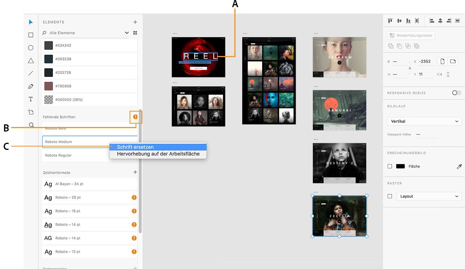Flip horizontally icon
465x269 pixels.
439,74
